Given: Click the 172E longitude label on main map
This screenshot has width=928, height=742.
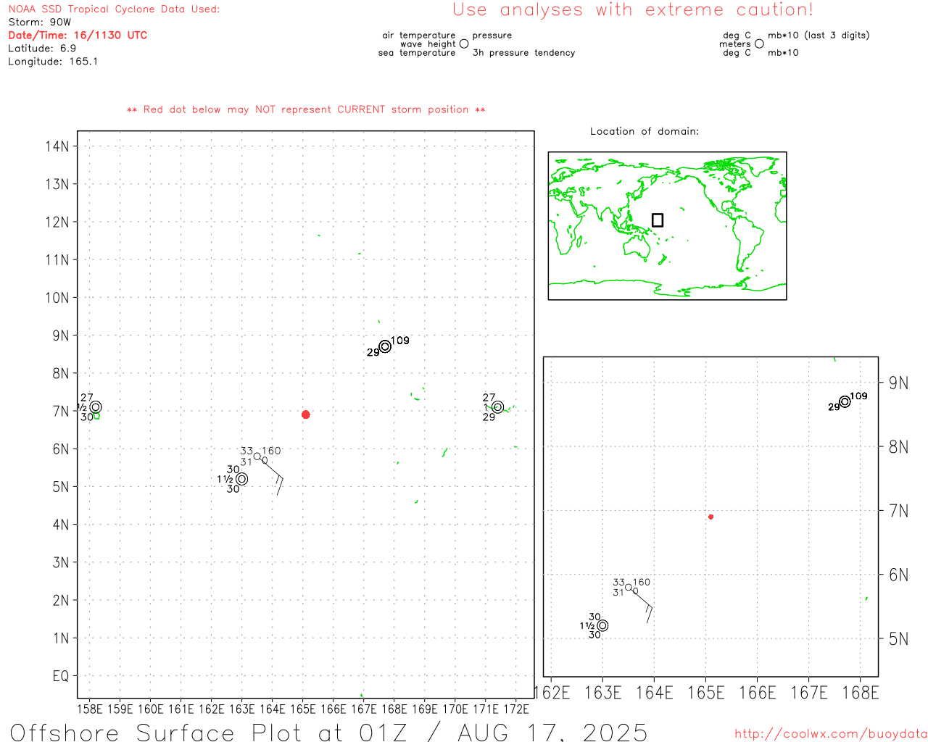Looking at the screenshot, I should point(516,709).
